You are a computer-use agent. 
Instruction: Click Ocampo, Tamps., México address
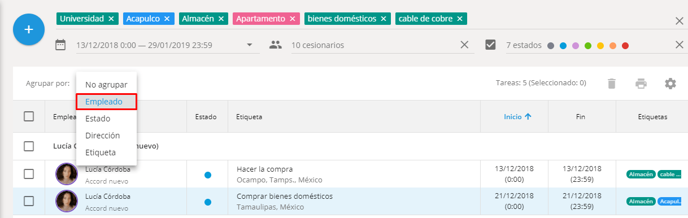tap(279, 180)
